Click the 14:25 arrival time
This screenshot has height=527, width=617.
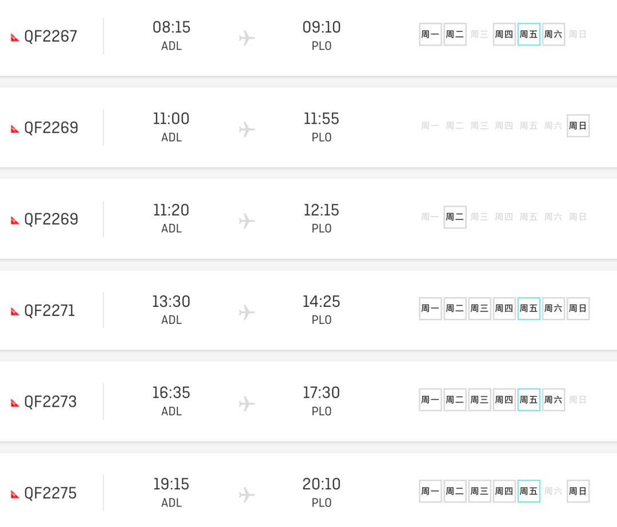pos(321,301)
